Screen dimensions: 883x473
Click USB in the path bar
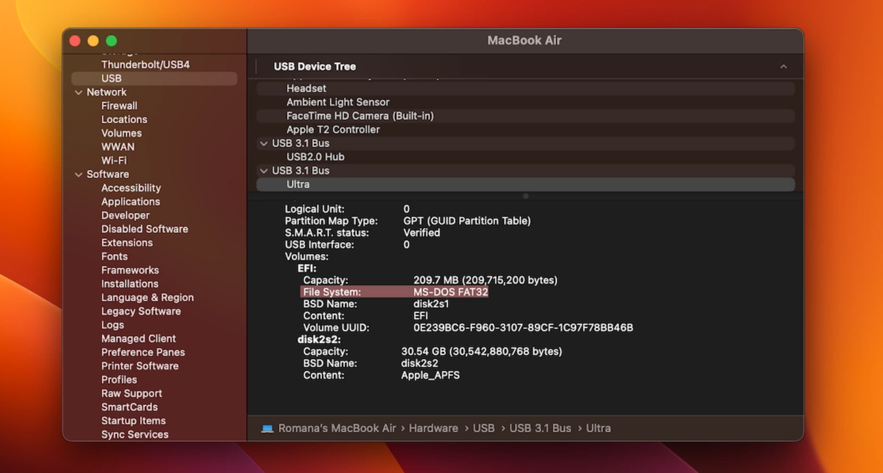click(484, 428)
